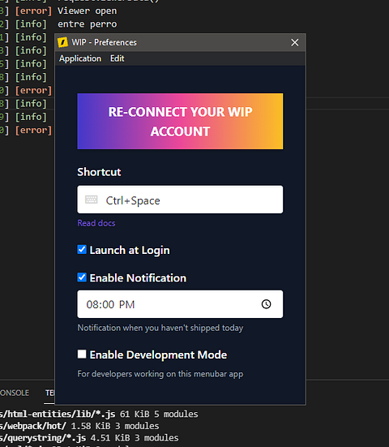This screenshot has width=389, height=447.
Task: Open time picker via clock icon
Action: (x=267, y=304)
